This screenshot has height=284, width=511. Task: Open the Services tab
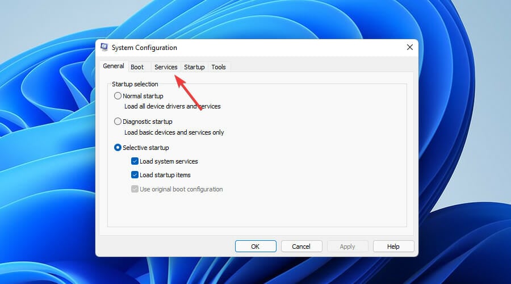(x=166, y=67)
